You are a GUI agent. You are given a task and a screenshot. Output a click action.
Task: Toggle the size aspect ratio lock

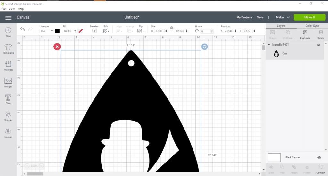pos(172,28)
